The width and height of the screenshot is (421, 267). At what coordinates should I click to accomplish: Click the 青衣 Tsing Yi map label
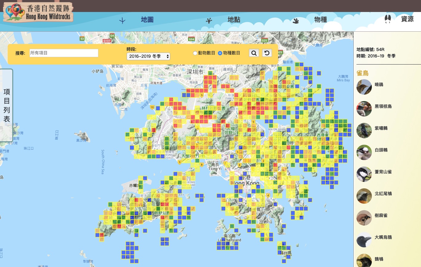(214, 167)
